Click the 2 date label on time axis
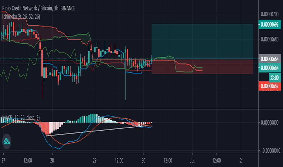The width and height of the screenshot is (283, 167). [241, 161]
